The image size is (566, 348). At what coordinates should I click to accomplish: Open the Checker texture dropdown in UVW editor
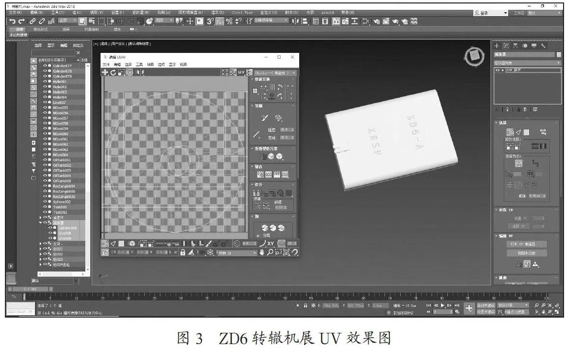276,73
